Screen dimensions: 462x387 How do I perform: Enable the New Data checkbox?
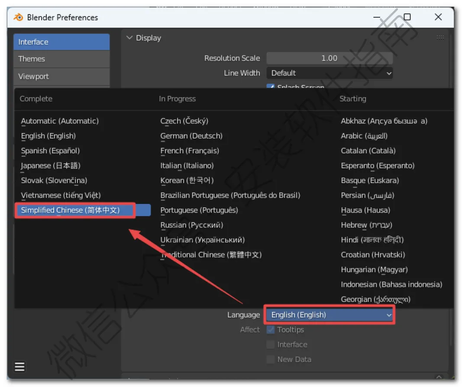[271, 359]
